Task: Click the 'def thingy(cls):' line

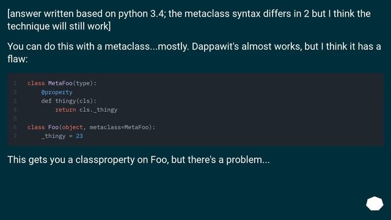Action: point(69,101)
